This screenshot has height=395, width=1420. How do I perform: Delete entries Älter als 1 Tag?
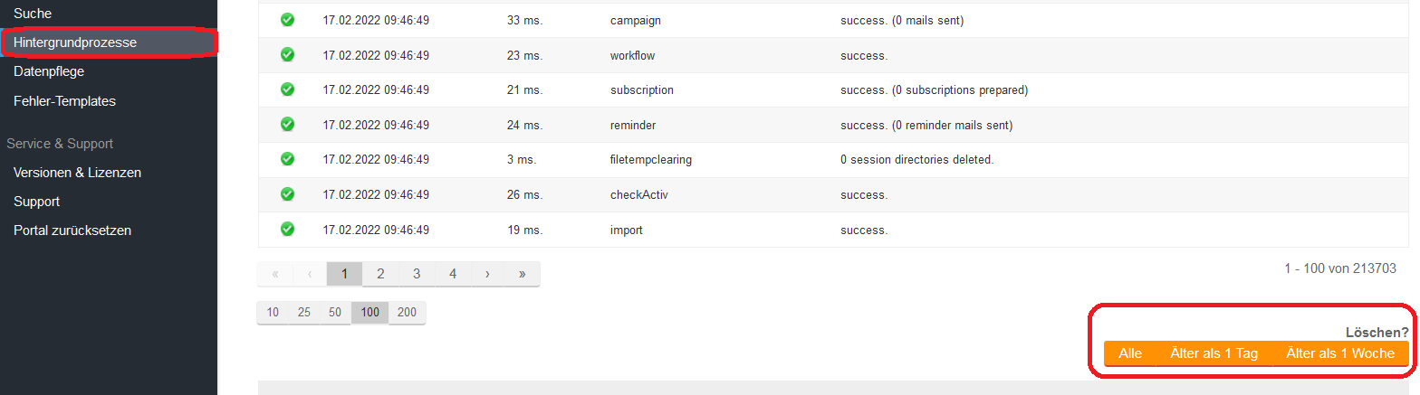pyautogui.click(x=1214, y=353)
